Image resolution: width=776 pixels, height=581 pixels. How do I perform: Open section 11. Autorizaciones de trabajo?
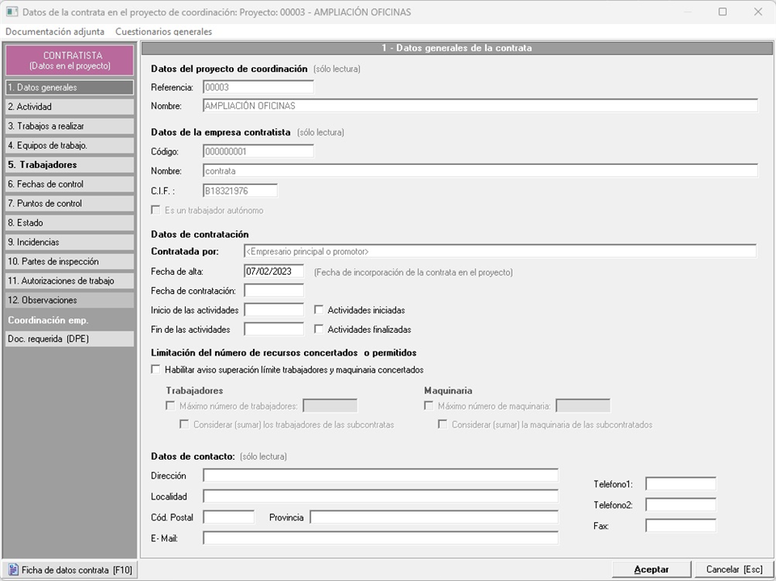pos(69,281)
